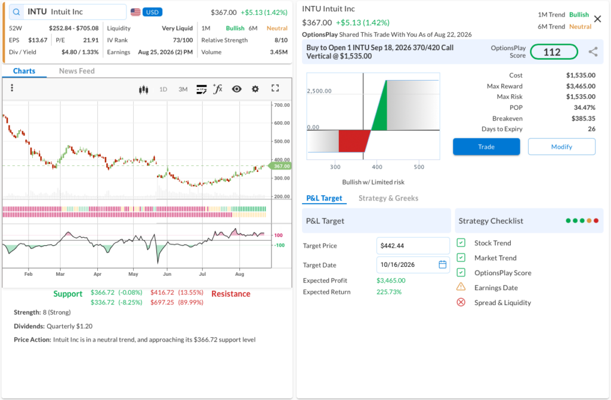Toggle chart visibility eye icon
Viewport: 611px width, 400px height.
coord(236,89)
